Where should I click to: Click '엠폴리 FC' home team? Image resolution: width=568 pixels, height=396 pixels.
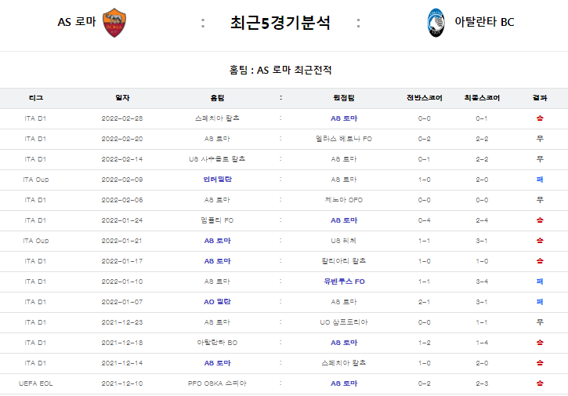pos(217,220)
